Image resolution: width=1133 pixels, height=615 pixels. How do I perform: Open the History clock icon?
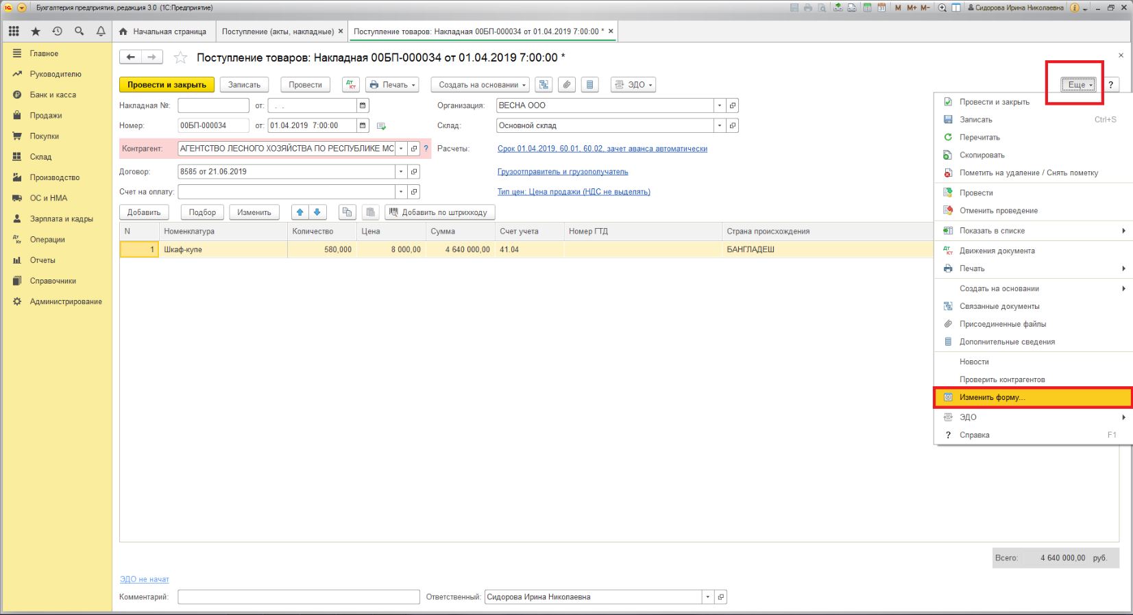point(58,32)
